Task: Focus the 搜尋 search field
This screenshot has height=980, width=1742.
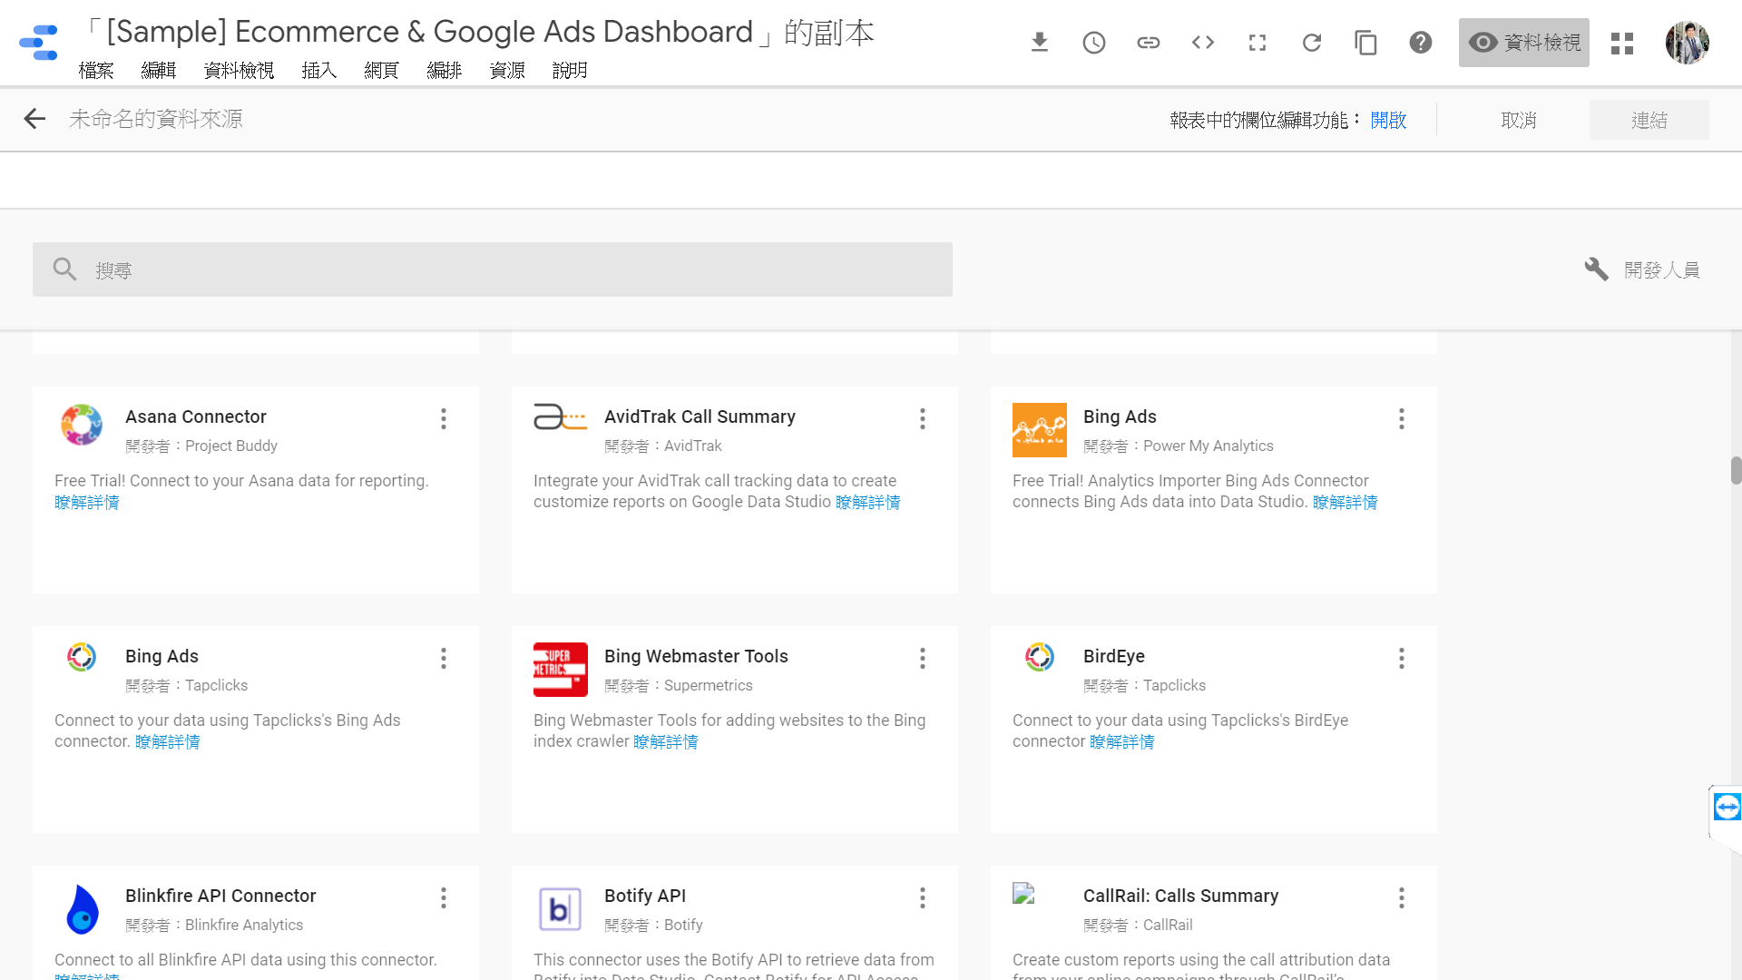Action: 493,269
